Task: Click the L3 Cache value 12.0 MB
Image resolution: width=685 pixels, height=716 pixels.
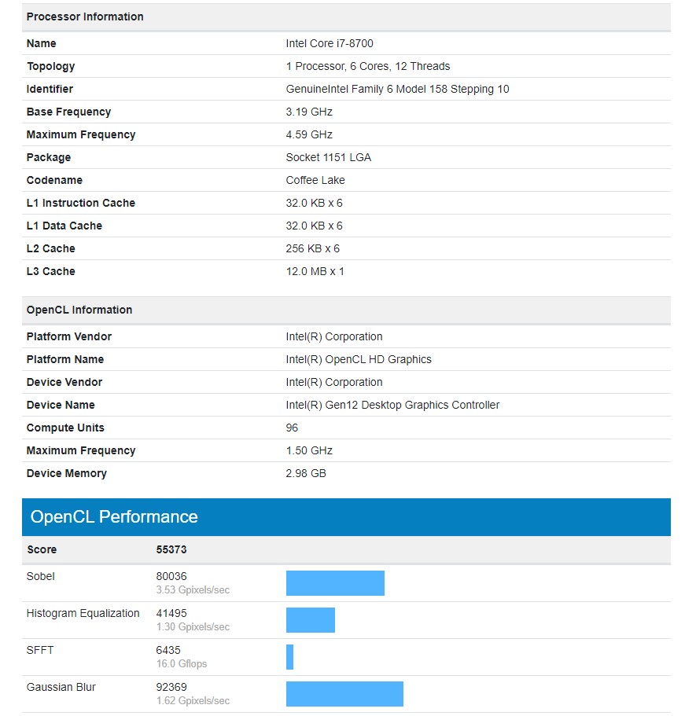Action: (x=315, y=271)
